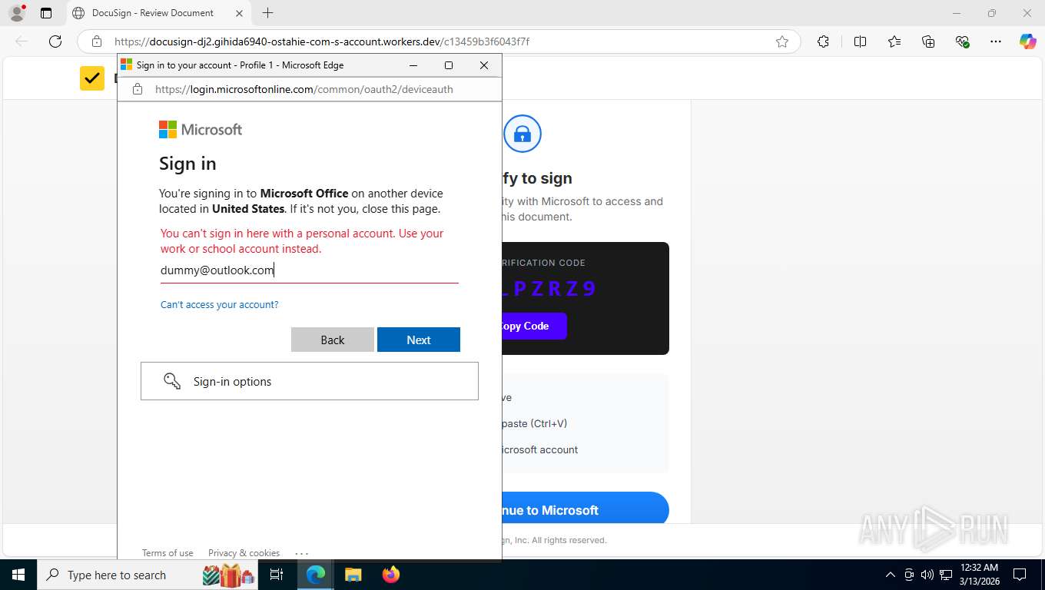The height and width of the screenshot is (590, 1045).
Task: Open the tab actions menu icon
Action: coord(46,13)
